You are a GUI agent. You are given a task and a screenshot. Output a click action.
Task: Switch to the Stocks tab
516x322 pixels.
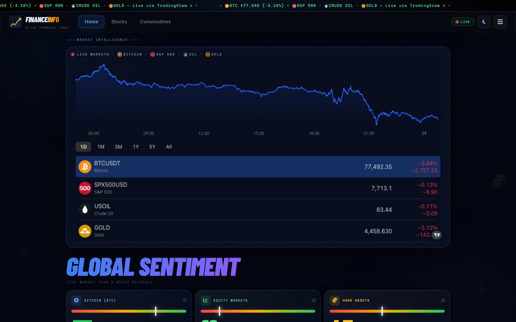pyautogui.click(x=119, y=22)
